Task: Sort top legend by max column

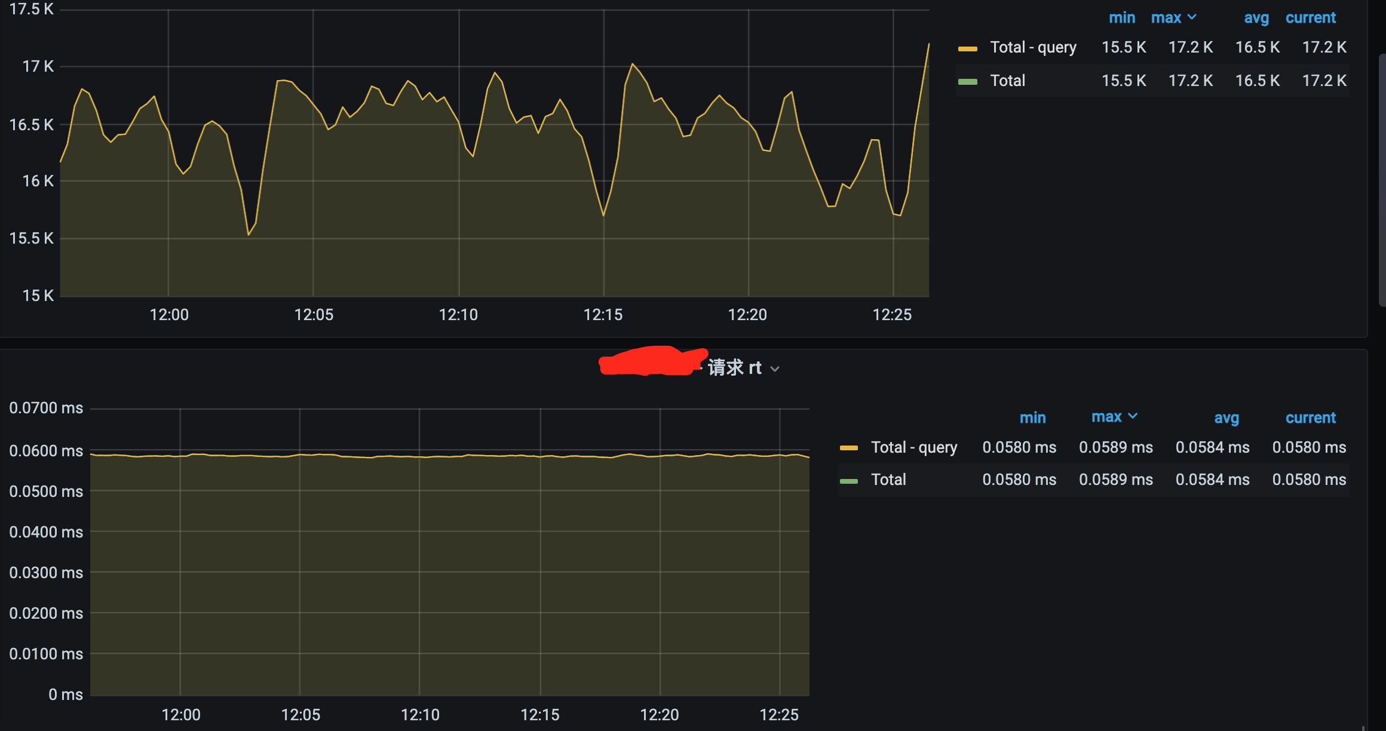Action: pos(1166,18)
